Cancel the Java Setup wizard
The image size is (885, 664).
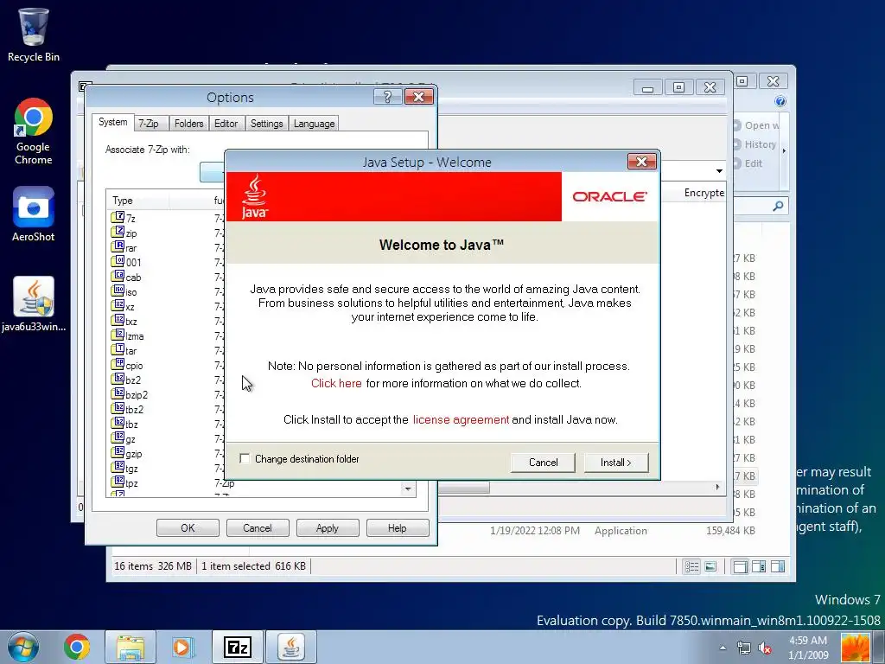(x=543, y=463)
